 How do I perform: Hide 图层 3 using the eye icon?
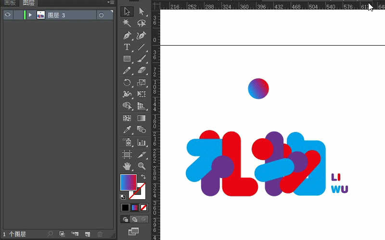[8, 15]
